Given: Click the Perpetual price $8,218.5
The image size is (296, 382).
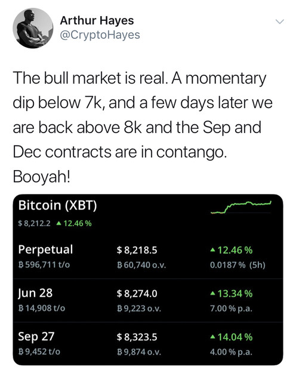Looking at the screenshot, I should [137, 250].
